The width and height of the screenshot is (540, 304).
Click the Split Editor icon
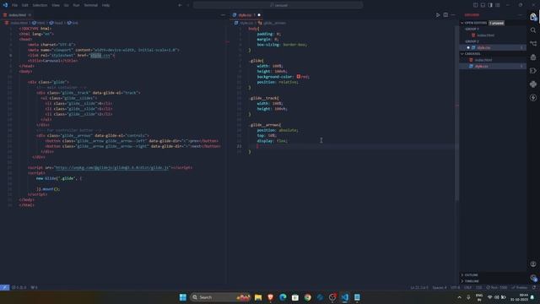[x=445, y=15]
